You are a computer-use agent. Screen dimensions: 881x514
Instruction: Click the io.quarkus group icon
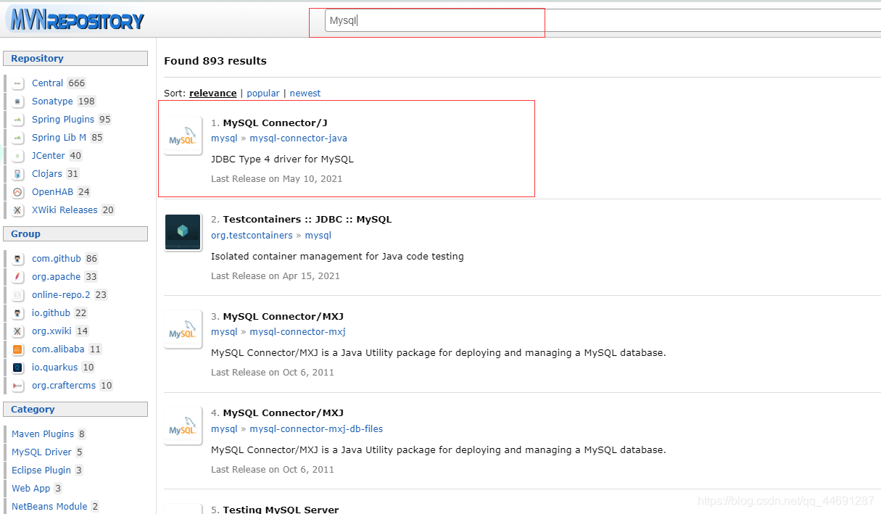click(18, 368)
